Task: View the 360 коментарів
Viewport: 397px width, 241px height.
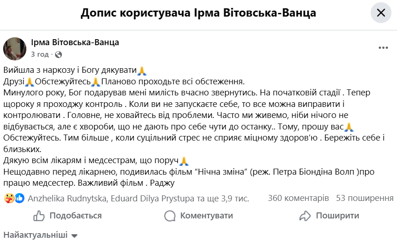Action: [298, 199]
